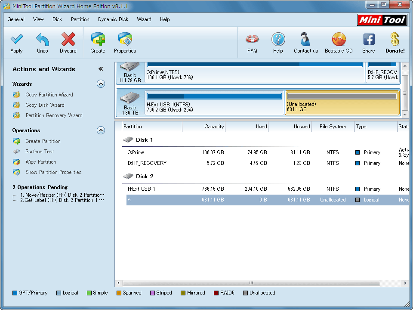Screen dimensions: 413x310
Task: Select the H:Ext USB 1 row in the list
Action: [267, 189]
